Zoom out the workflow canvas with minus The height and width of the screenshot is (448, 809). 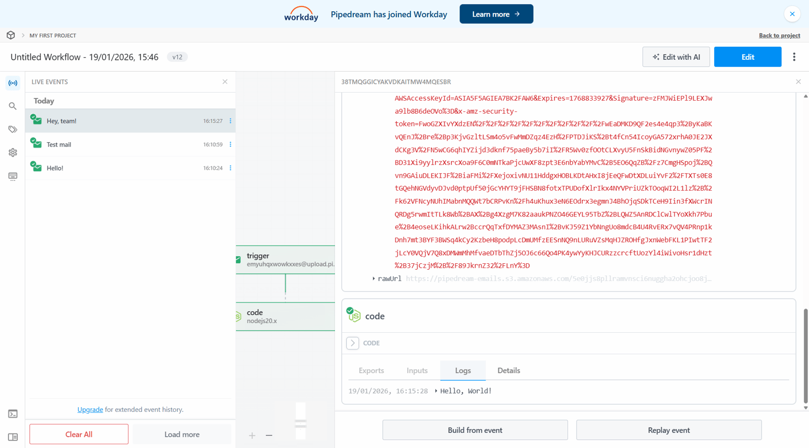click(x=269, y=435)
